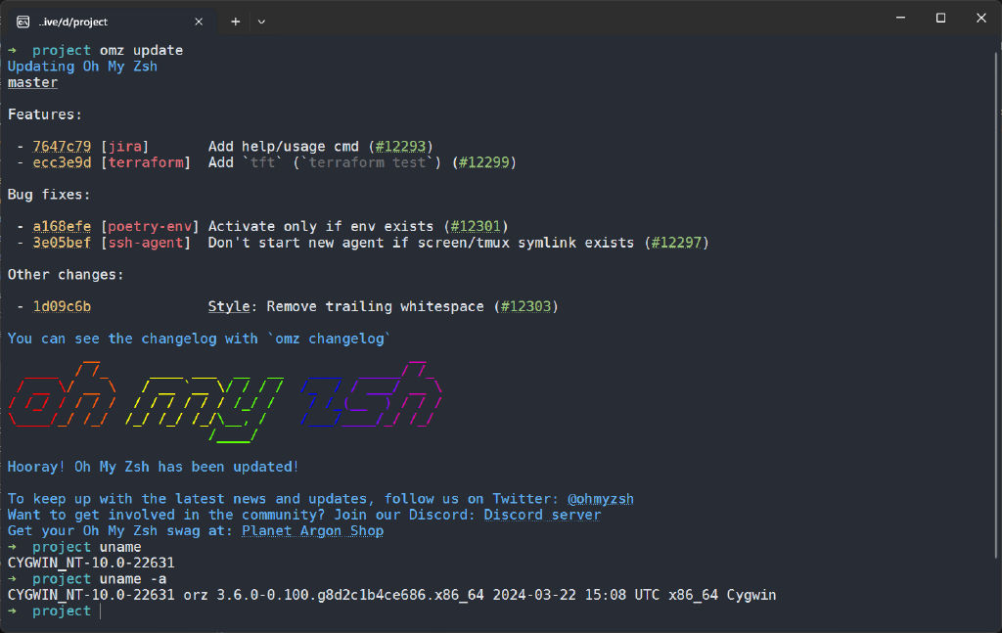Image resolution: width=1002 pixels, height=633 pixels.
Task: Expand the new tab profile dropdown
Action: coord(261,22)
